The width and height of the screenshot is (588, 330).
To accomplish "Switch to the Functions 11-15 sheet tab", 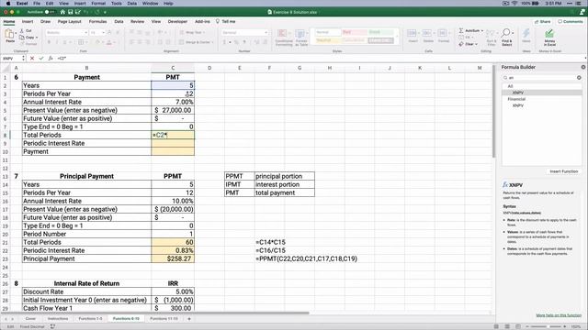I will coord(164,319).
